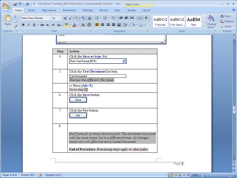Undo the last action

(x=20, y=4)
